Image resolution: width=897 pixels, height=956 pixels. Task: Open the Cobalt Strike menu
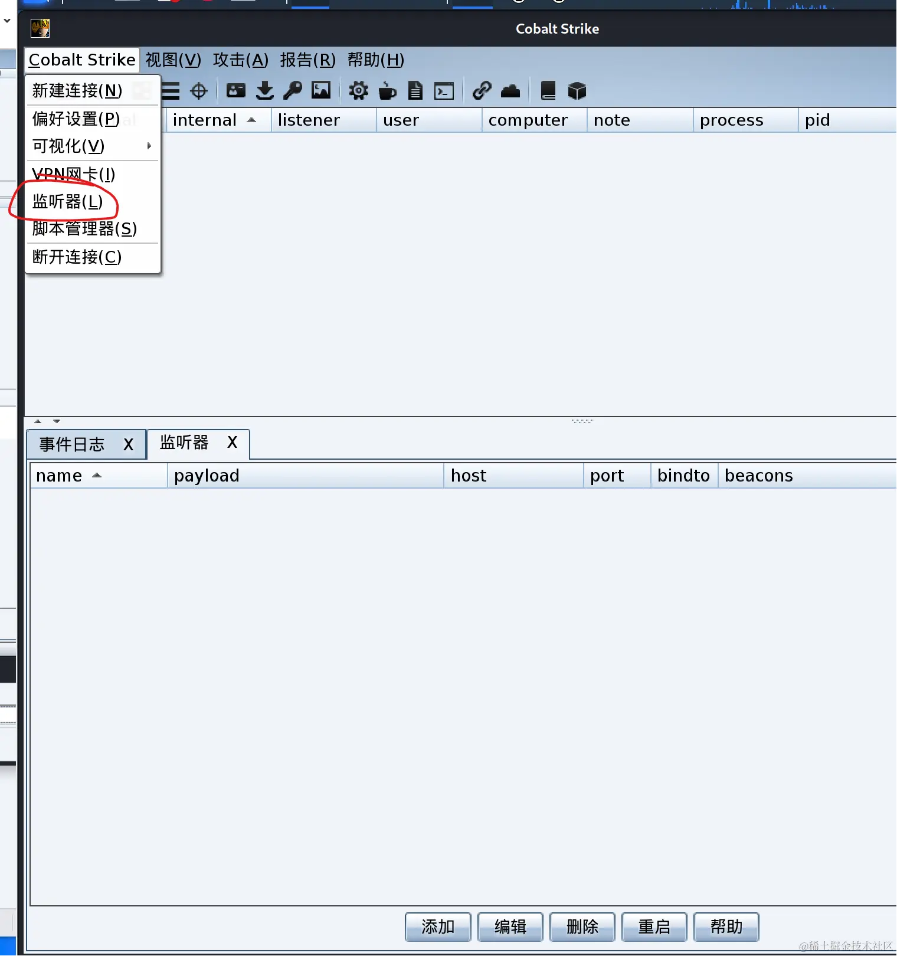tap(82, 60)
